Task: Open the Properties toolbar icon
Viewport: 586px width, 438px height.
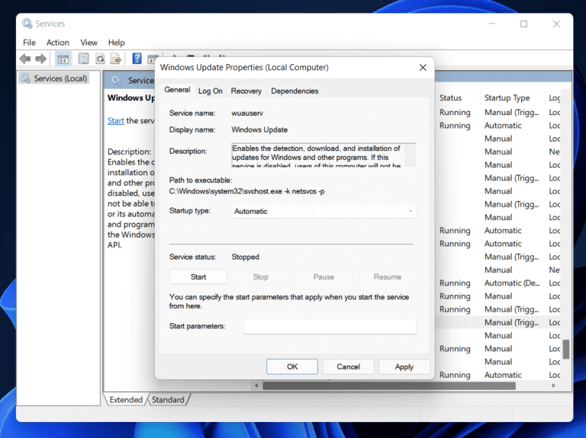Action: pos(83,59)
